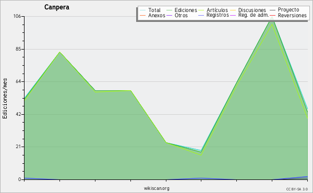Click the Proyecto legend entry

click(284, 9)
